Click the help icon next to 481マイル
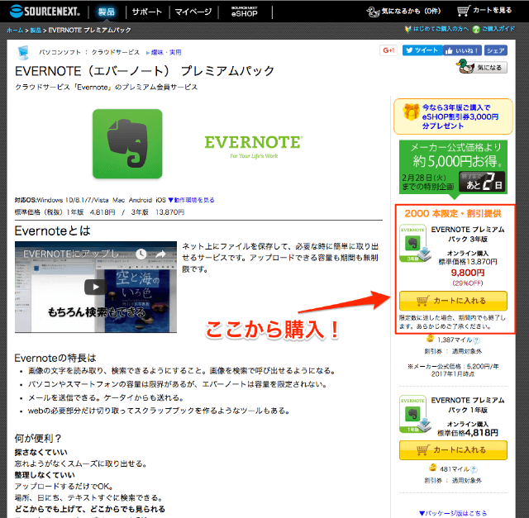 [474, 469]
